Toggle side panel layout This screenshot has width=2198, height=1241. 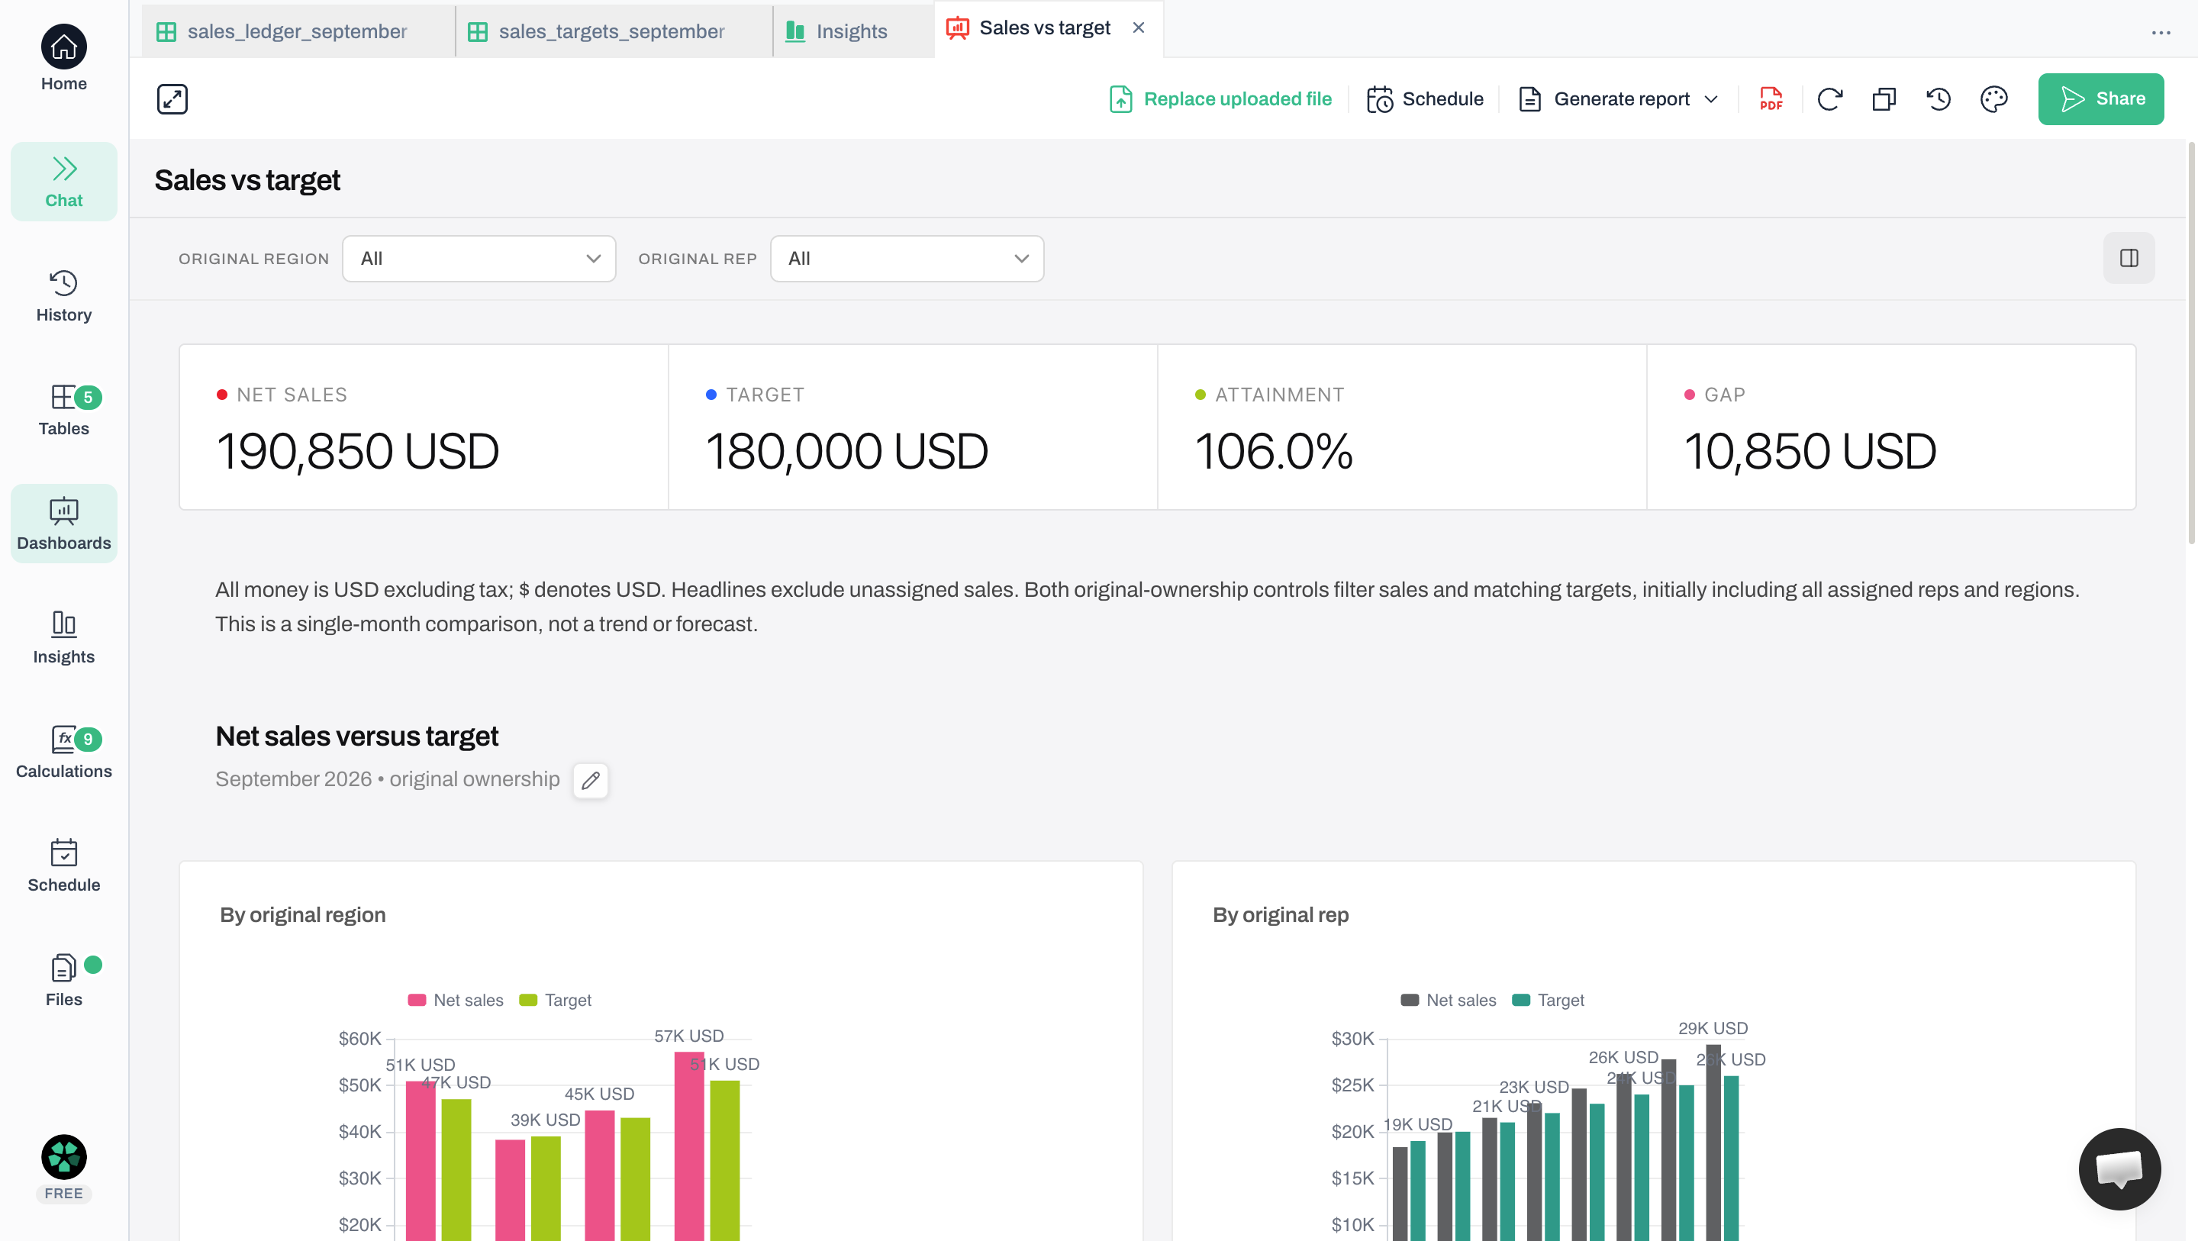point(2129,258)
